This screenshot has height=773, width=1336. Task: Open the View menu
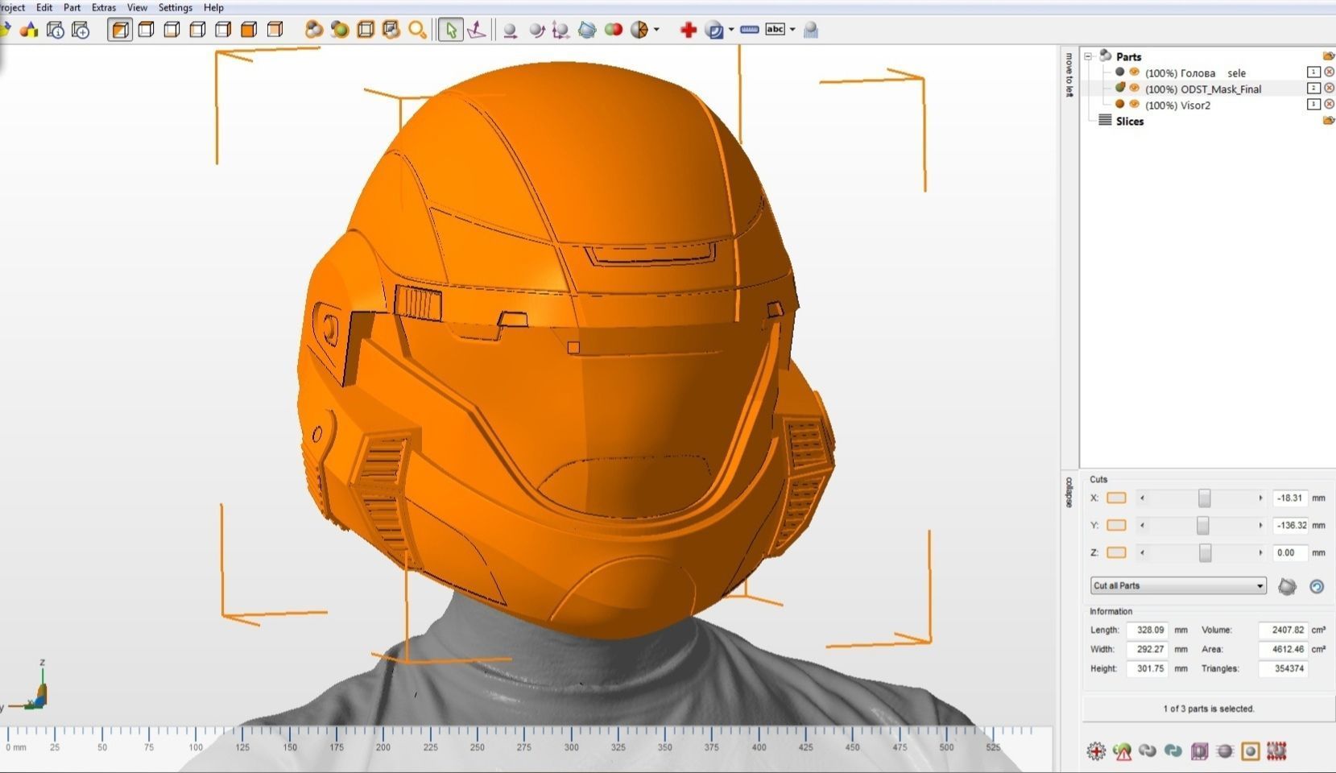coord(137,7)
